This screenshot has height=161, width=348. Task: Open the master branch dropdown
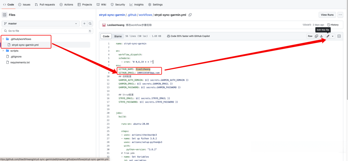tap(41, 24)
